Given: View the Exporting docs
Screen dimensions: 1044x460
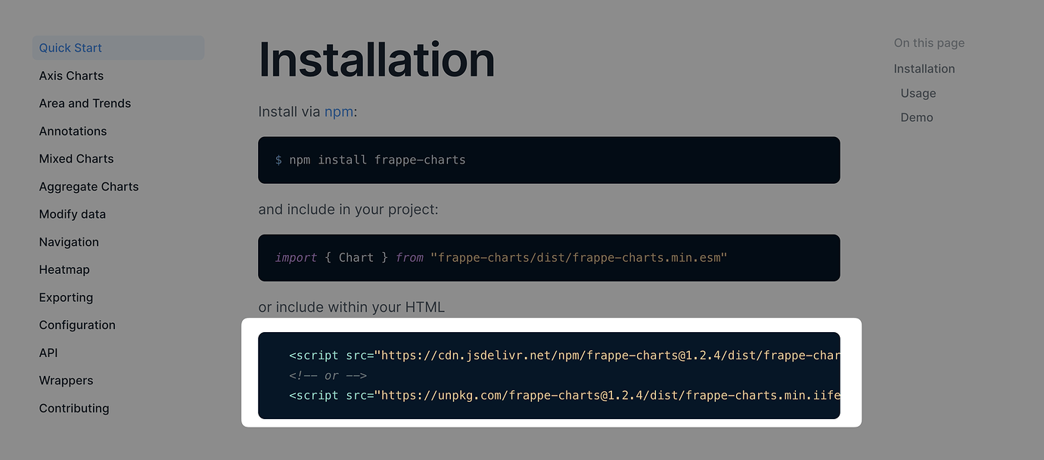Looking at the screenshot, I should coord(66,297).
